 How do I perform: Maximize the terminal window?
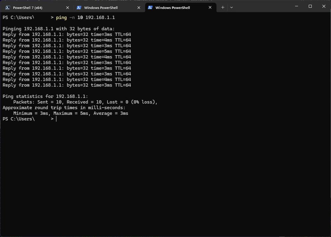(x=310, y=6)
